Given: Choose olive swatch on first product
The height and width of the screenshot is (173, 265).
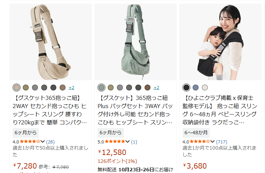Looking at the screenshot, I should click(26, 88).
